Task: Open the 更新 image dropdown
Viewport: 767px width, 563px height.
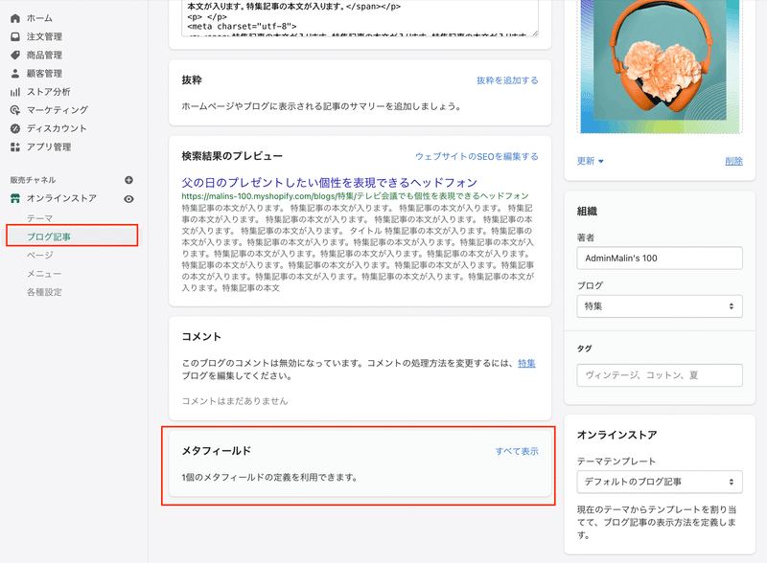Action: coord(590,161)
